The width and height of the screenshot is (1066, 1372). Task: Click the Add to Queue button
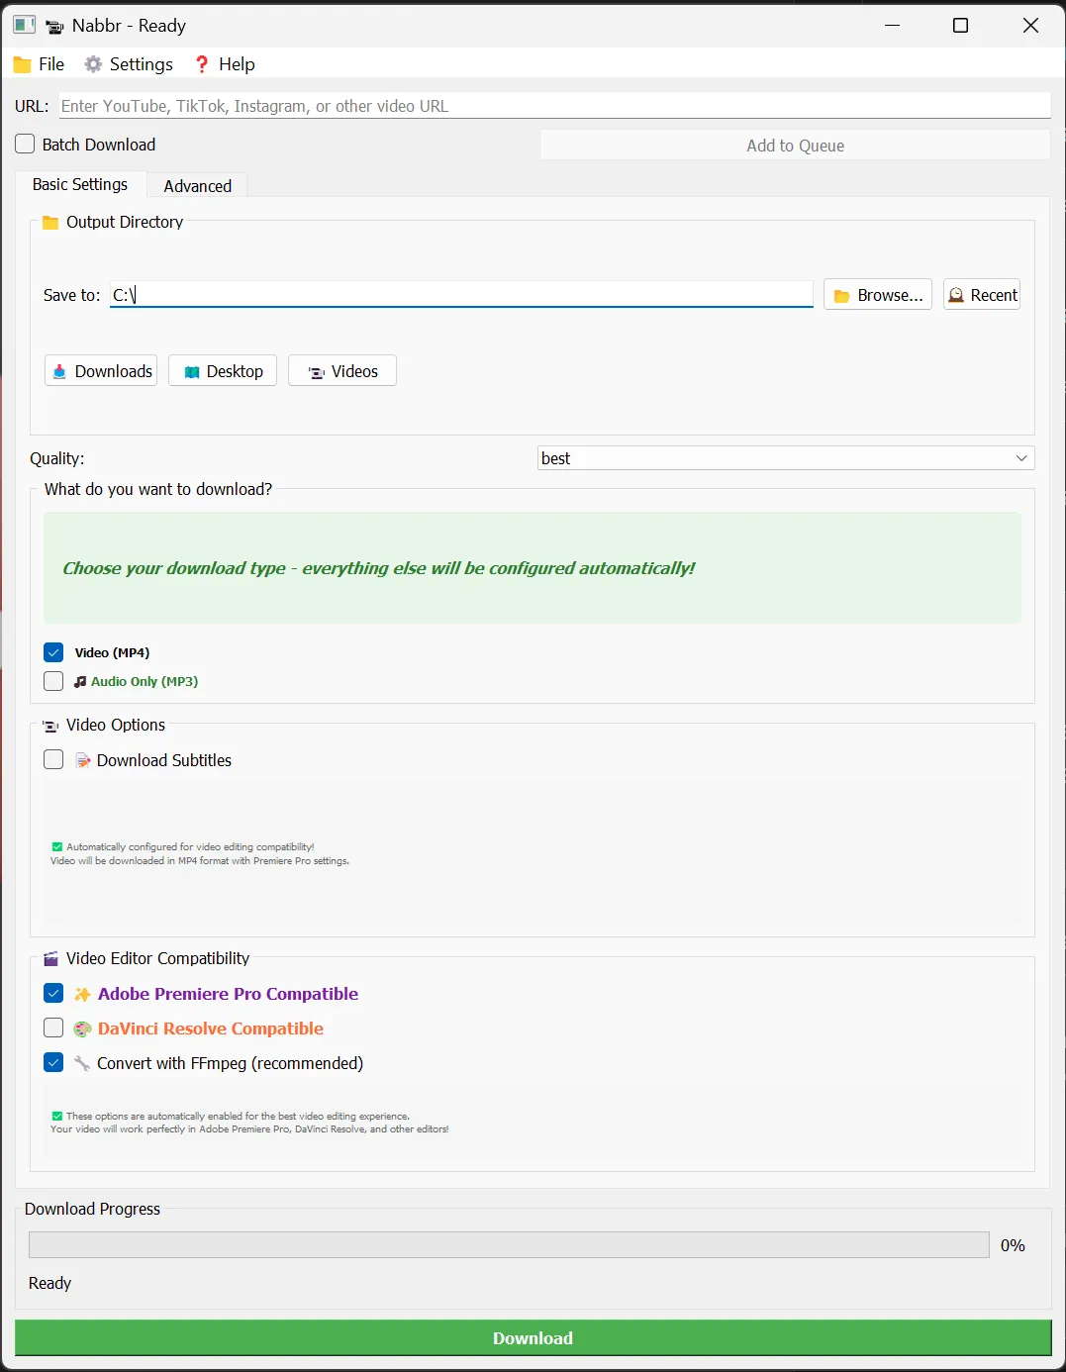coord(795,145)
